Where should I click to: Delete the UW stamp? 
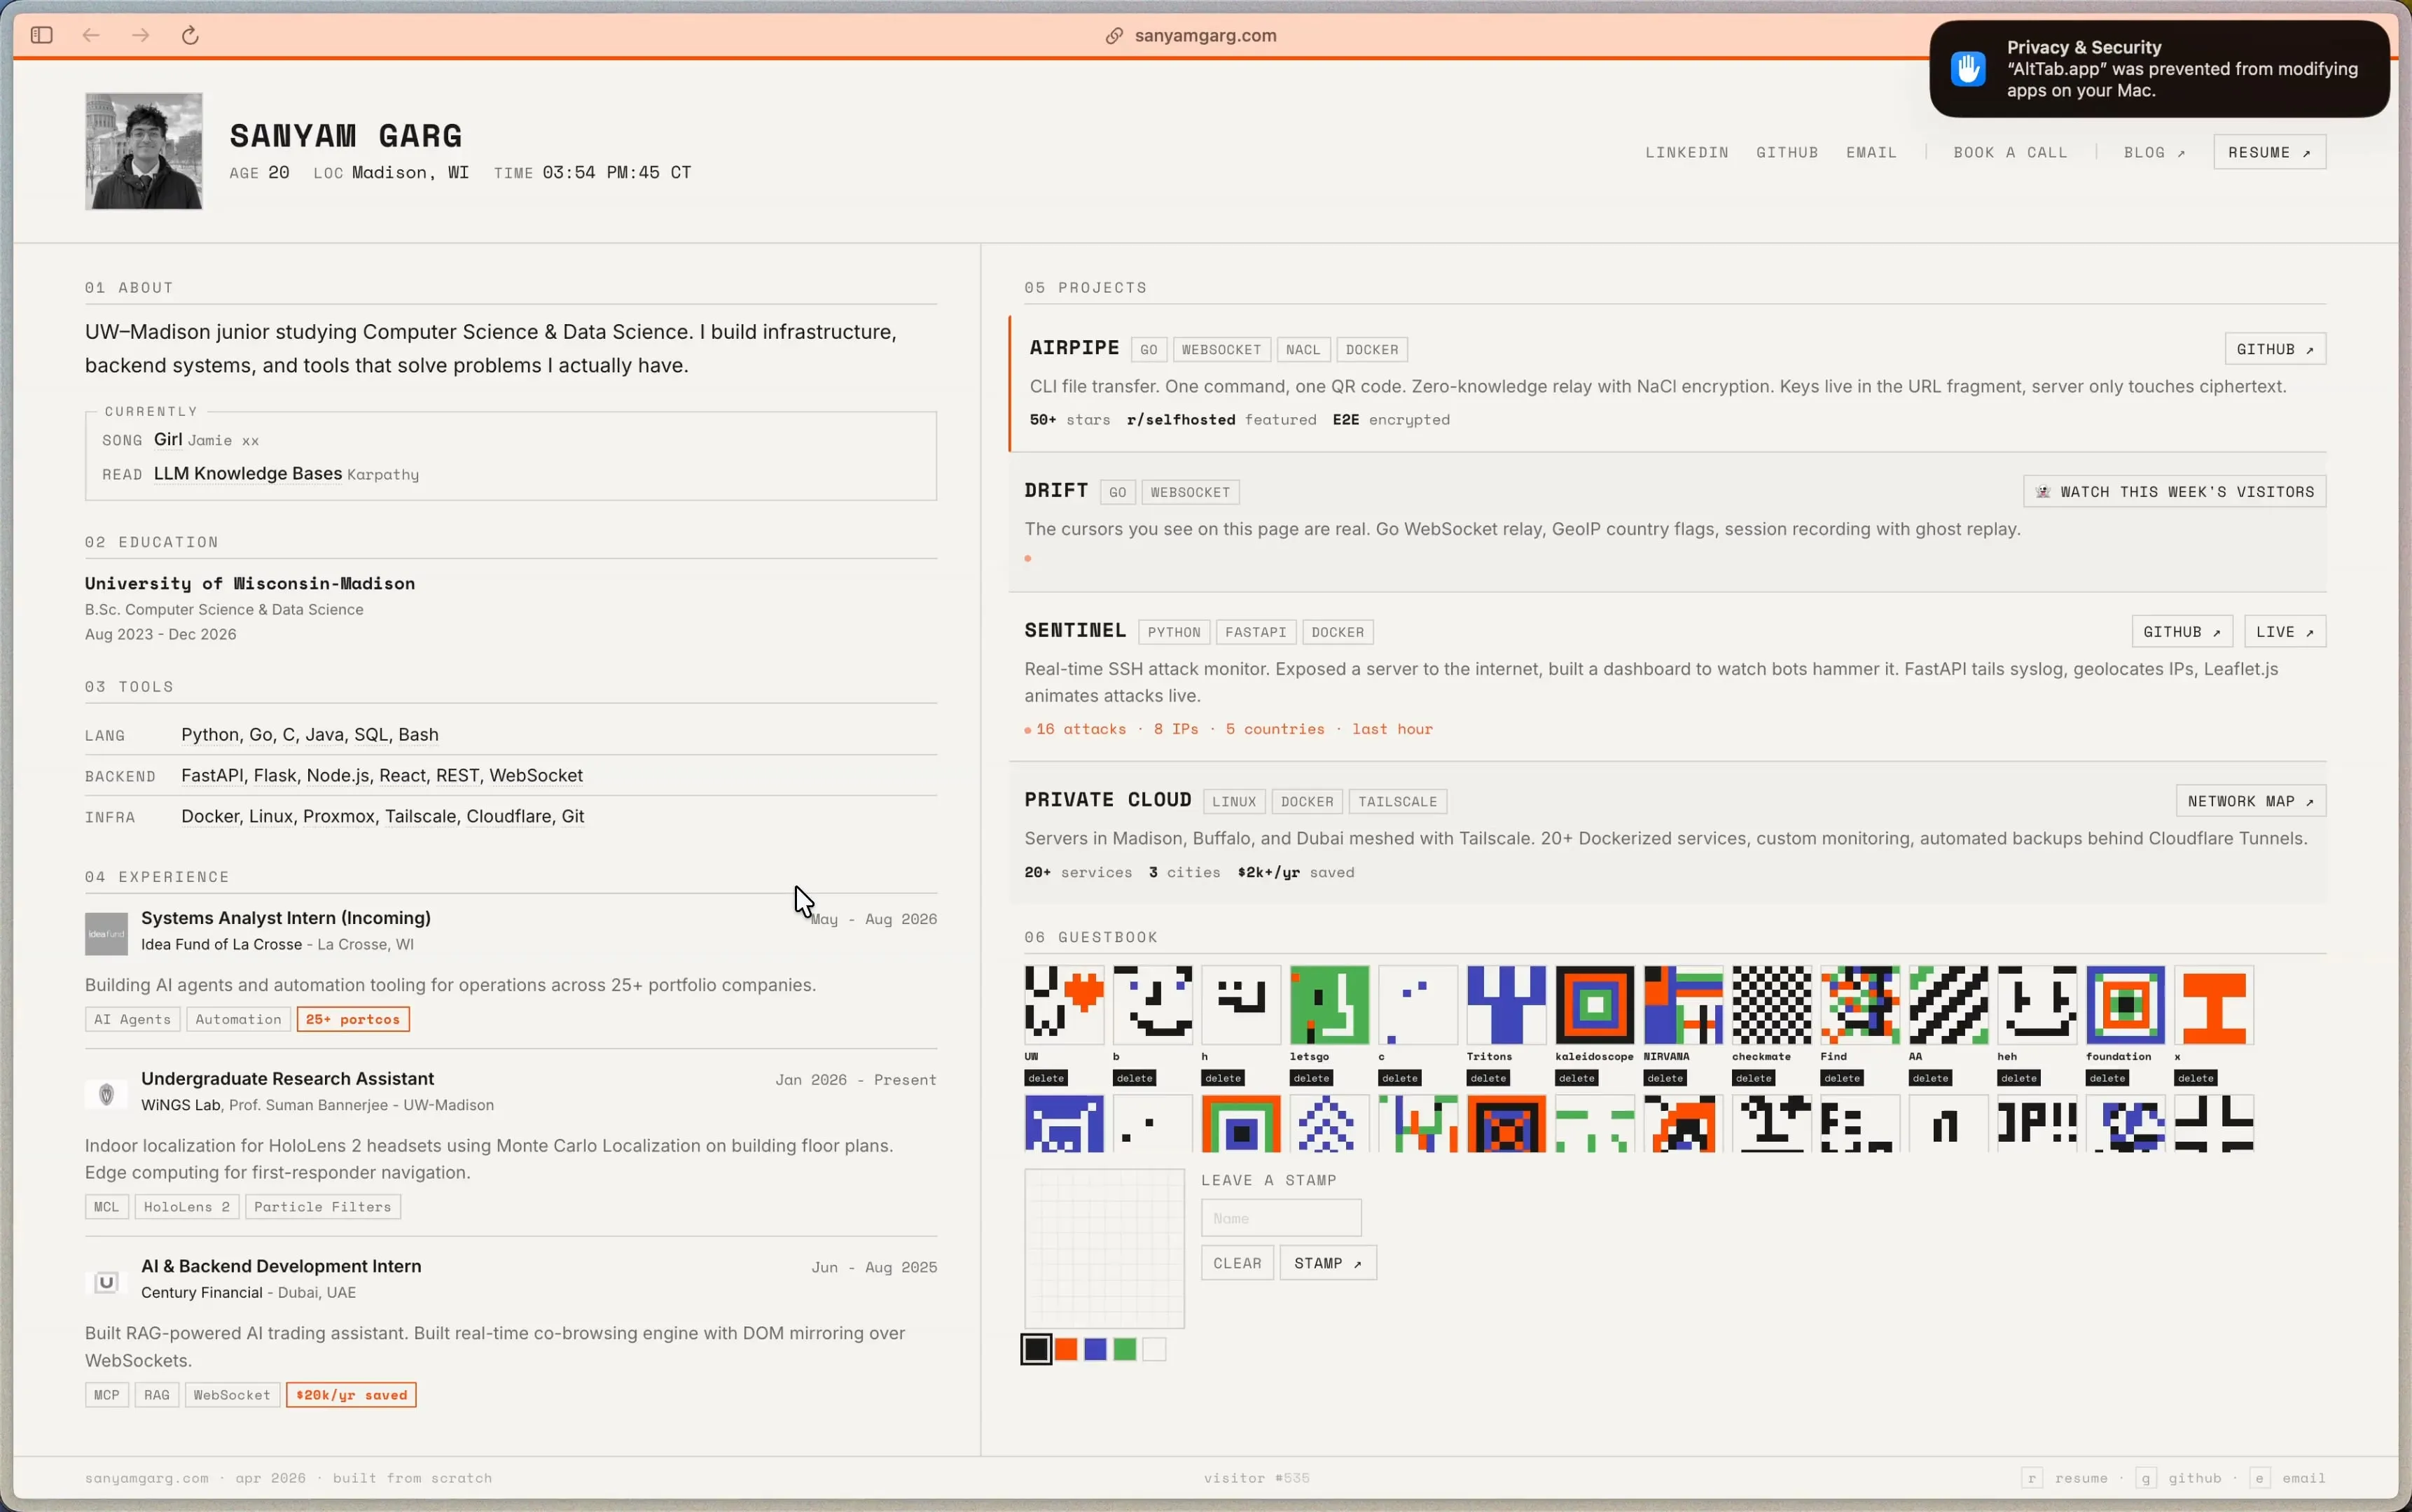pos(1046,1078)
